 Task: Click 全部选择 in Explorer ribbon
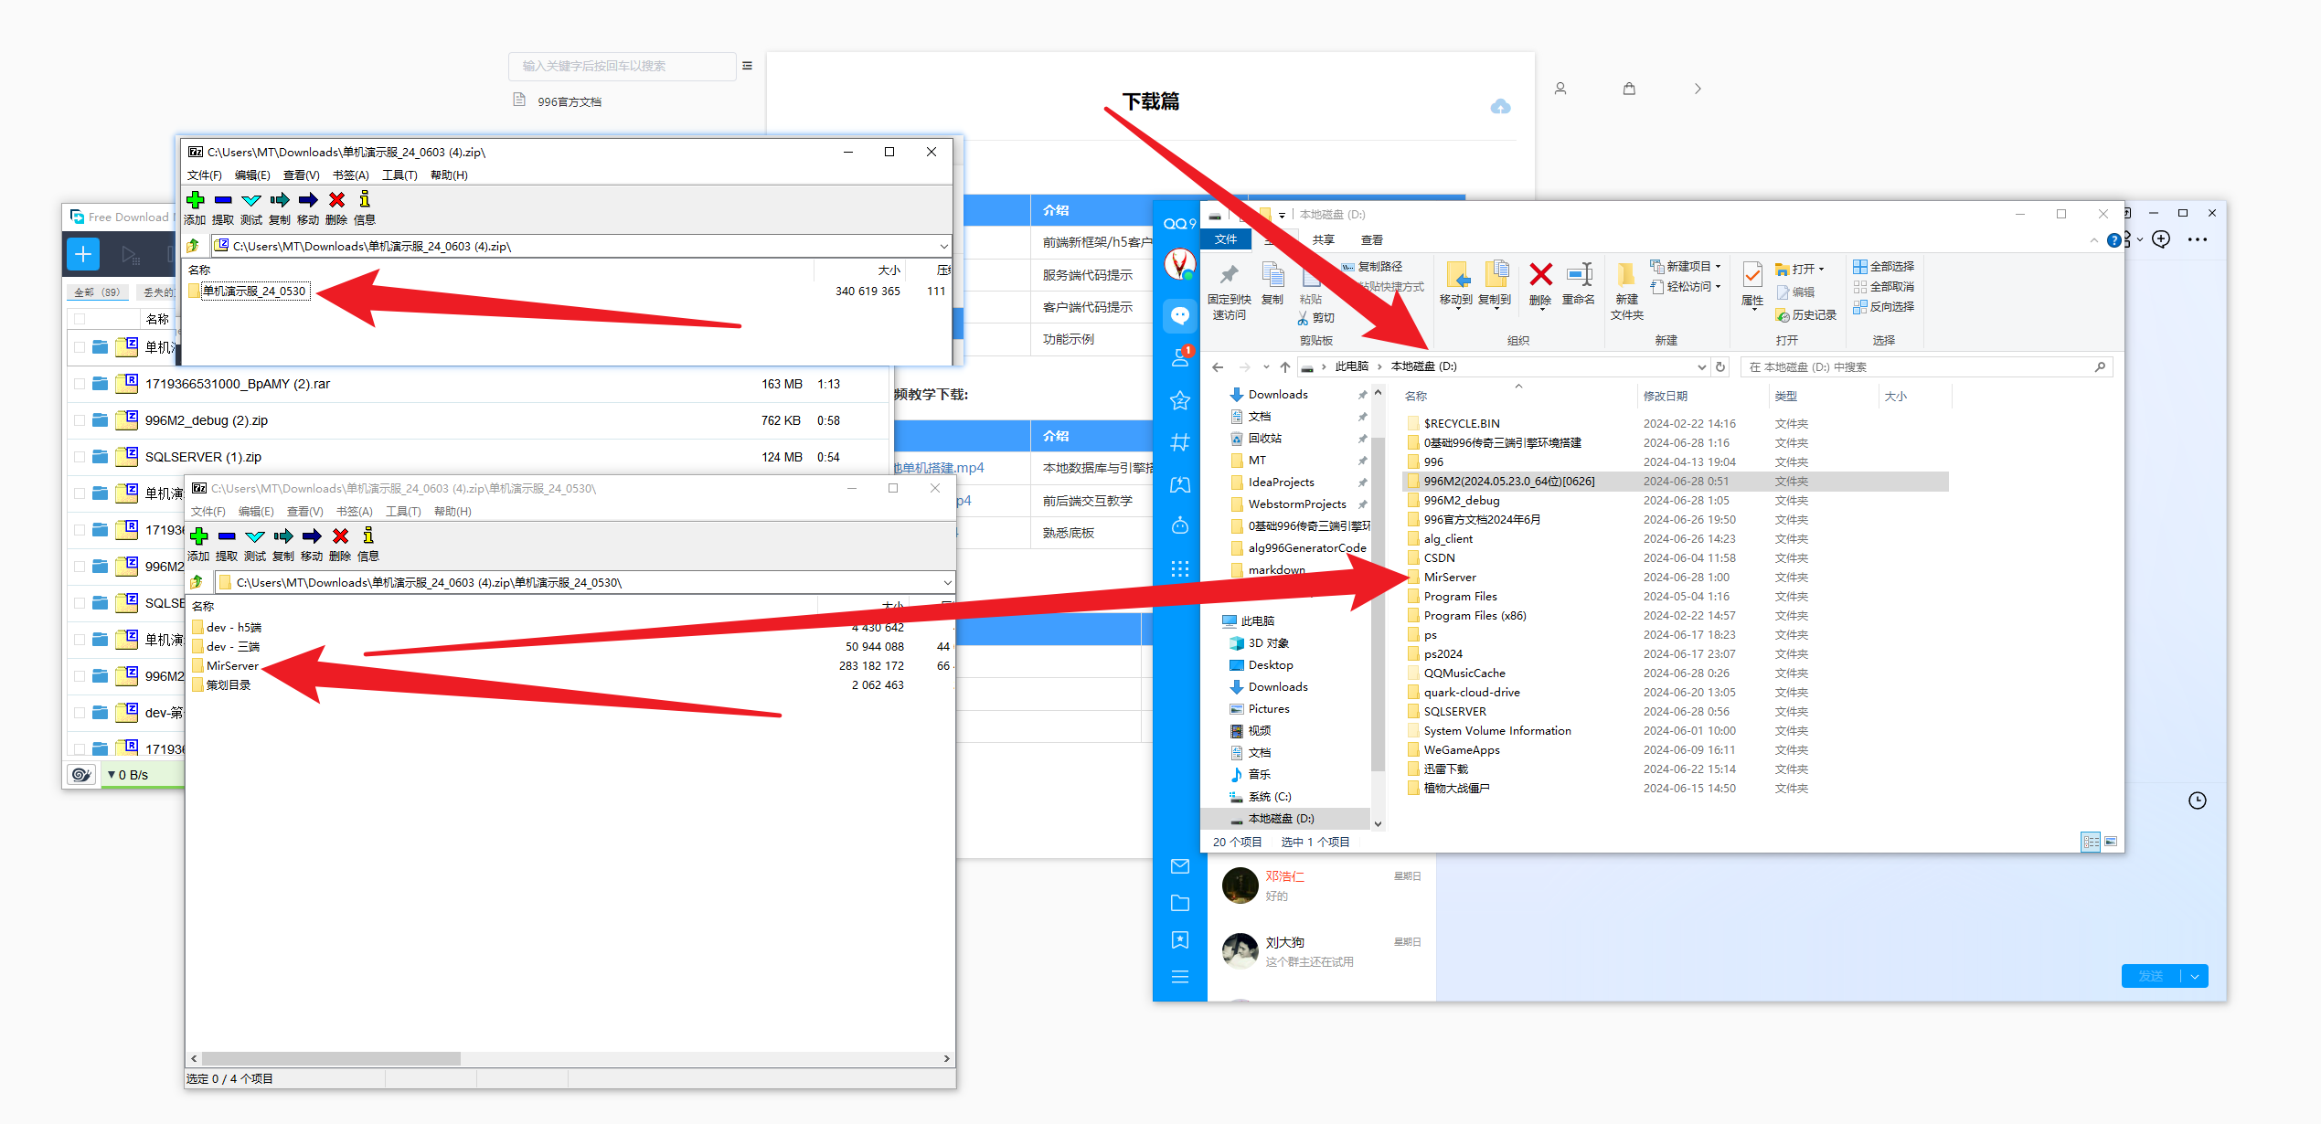coord(1883,267)
